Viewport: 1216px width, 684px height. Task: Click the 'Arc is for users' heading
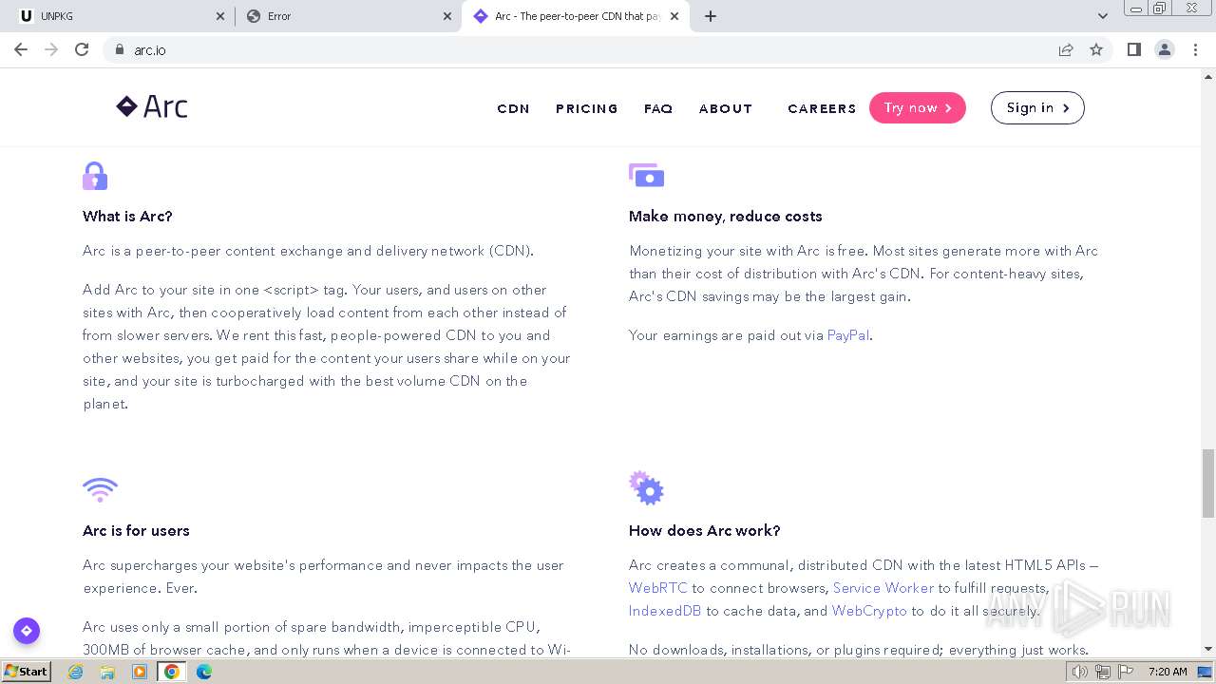[x=136, y=531]
